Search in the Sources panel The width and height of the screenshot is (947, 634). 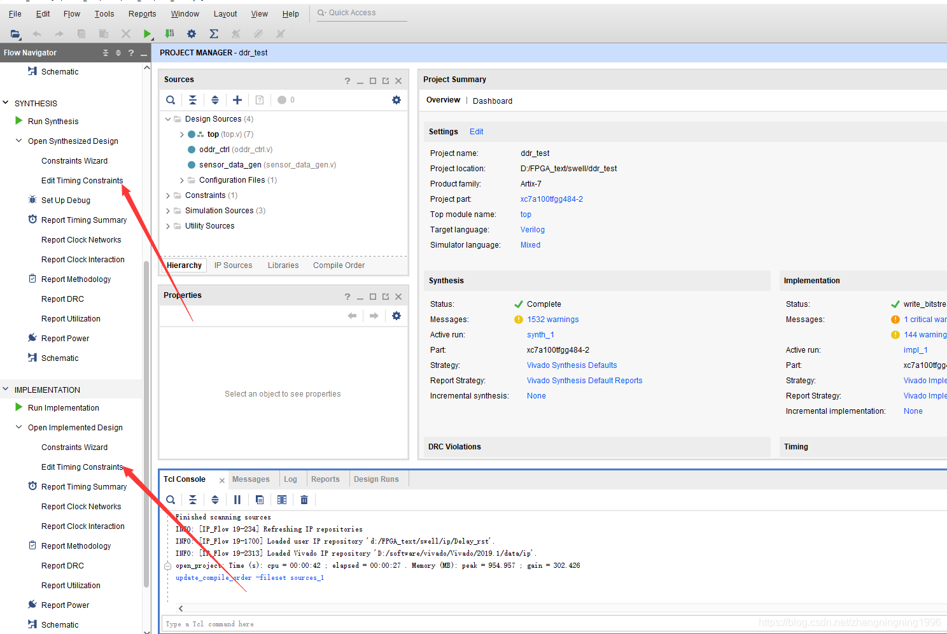[171, 100]
